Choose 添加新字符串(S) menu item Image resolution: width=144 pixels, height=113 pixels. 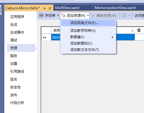click(x=88, y=31)
